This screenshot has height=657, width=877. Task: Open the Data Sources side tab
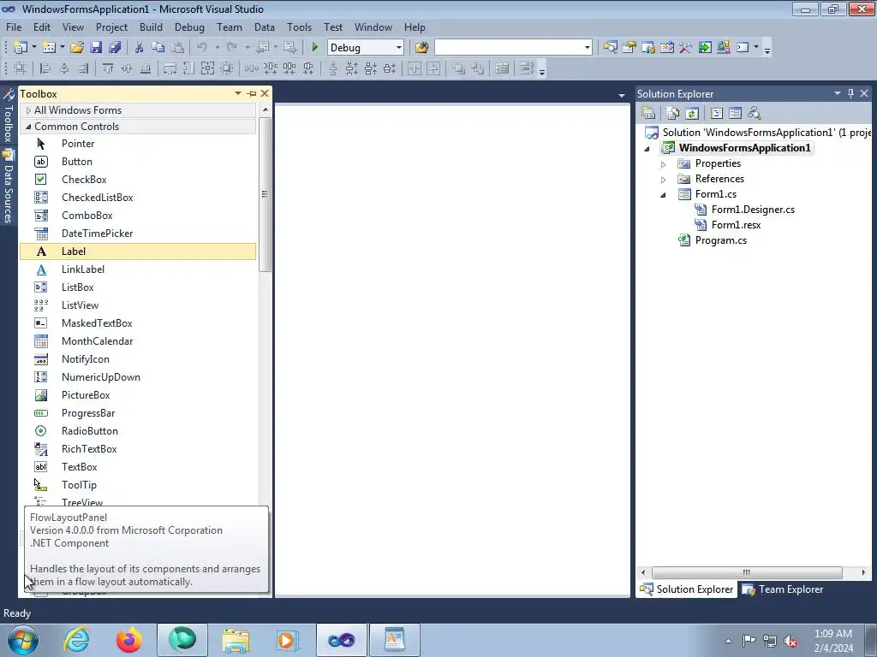(x=8, y=187)
